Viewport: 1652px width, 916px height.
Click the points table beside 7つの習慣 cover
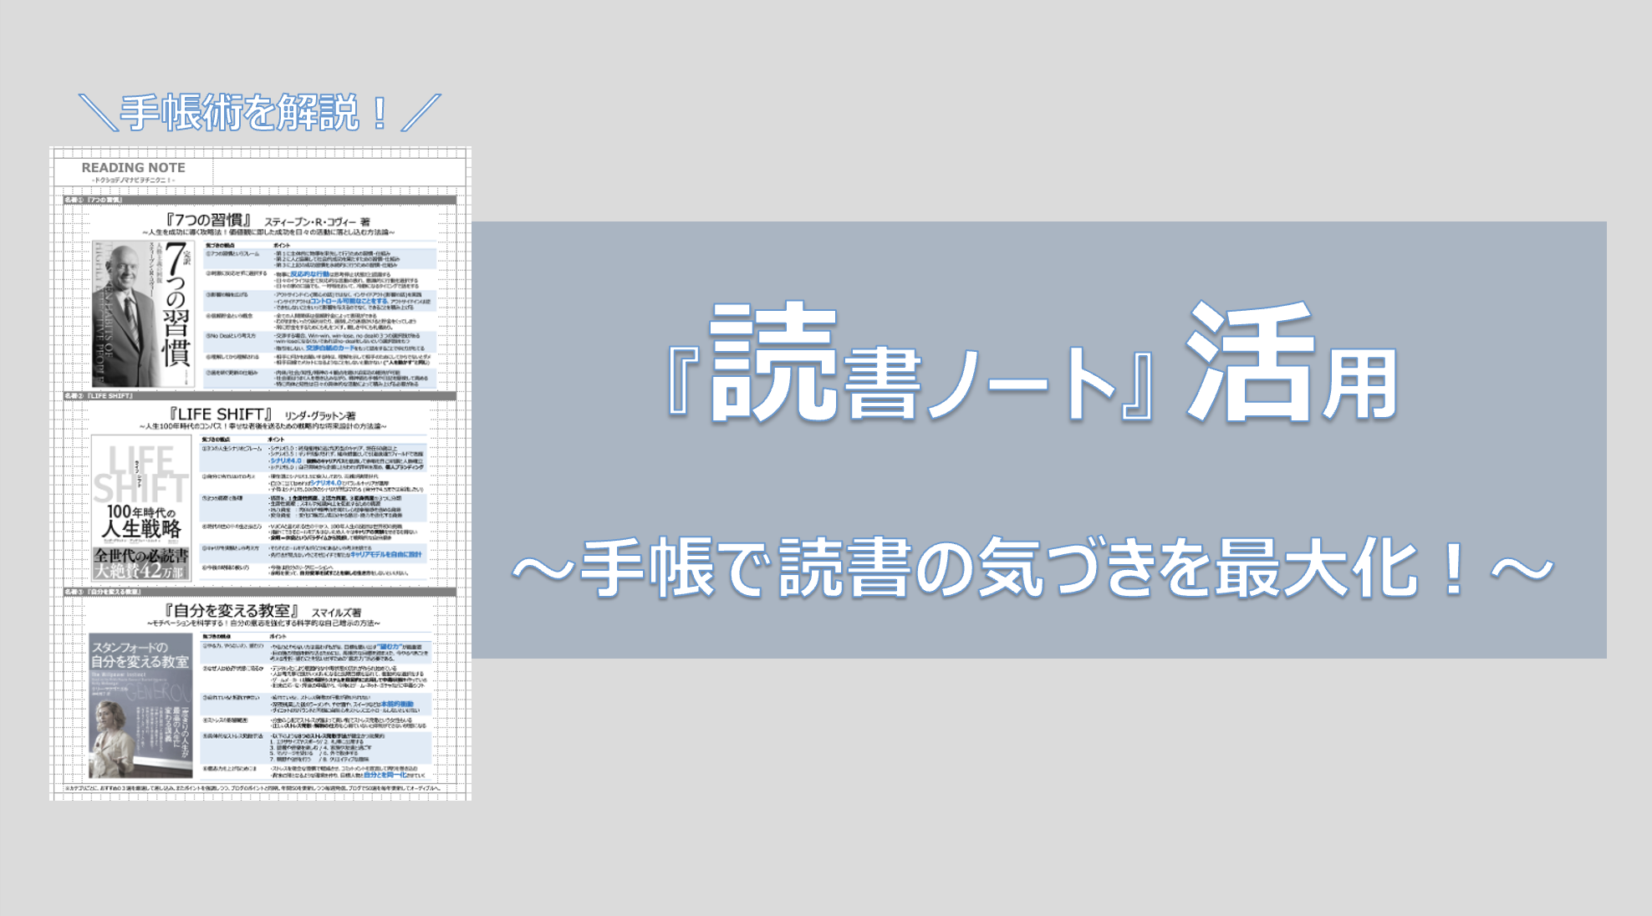coord(320,315)
